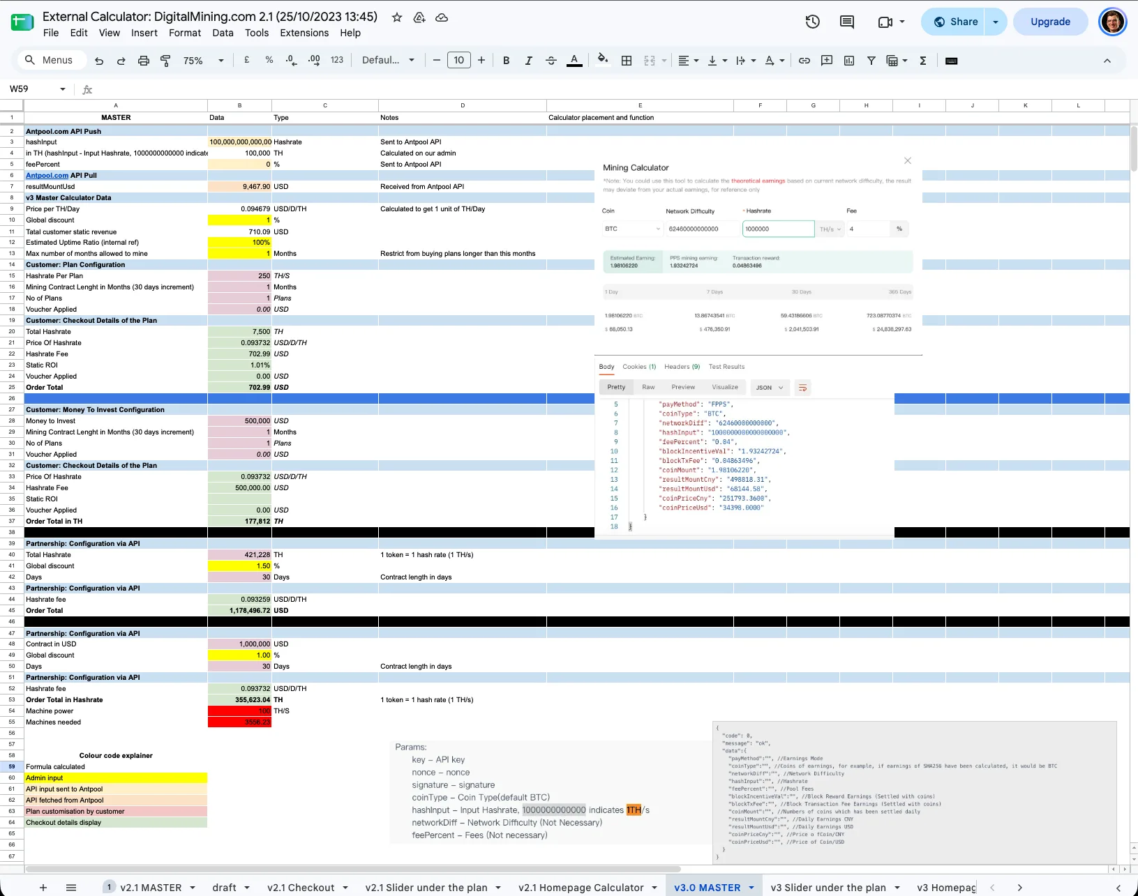
Task: Open the text colour picker
Action: pos(574,61)
